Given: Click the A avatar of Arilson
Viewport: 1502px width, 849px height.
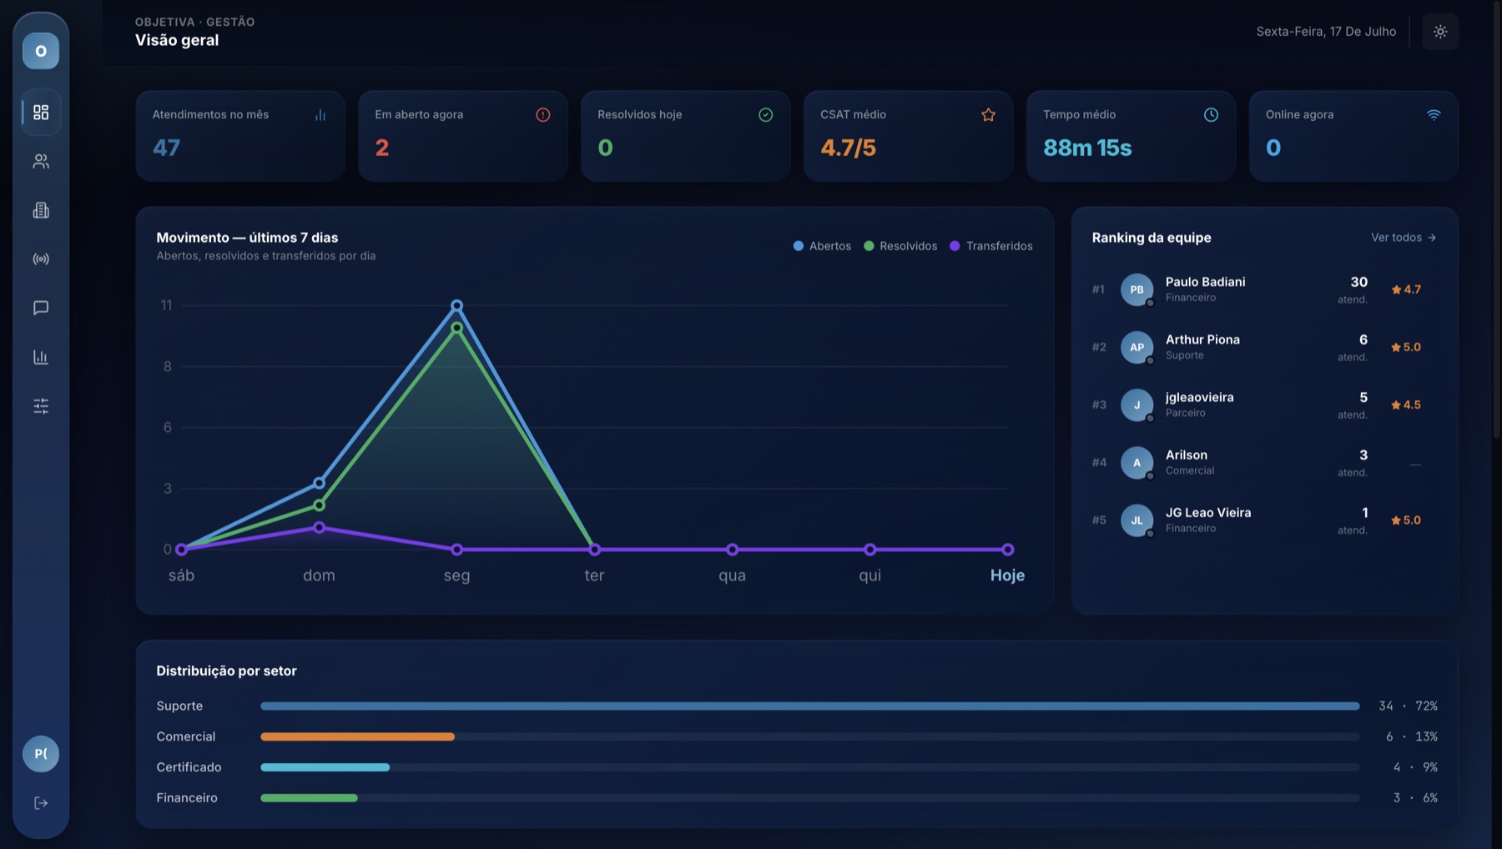Looking at the screenshot, I should (x=1137, y=462).
